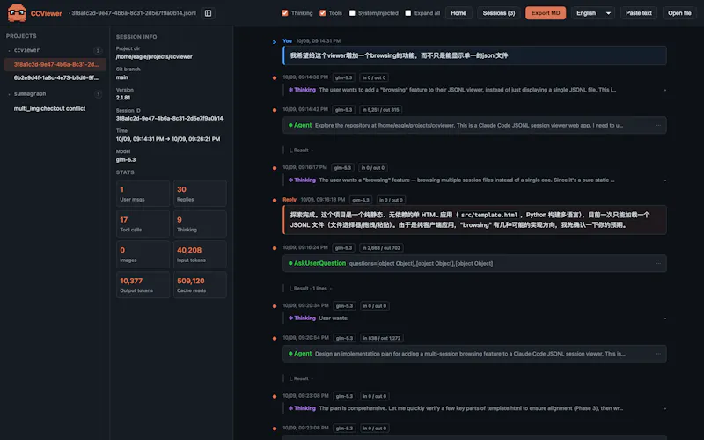Viewport: 704px width, 440px height.
Task: Click the ellipsis icon on the Explore repository Agent row
Action: tap(658, 125)
